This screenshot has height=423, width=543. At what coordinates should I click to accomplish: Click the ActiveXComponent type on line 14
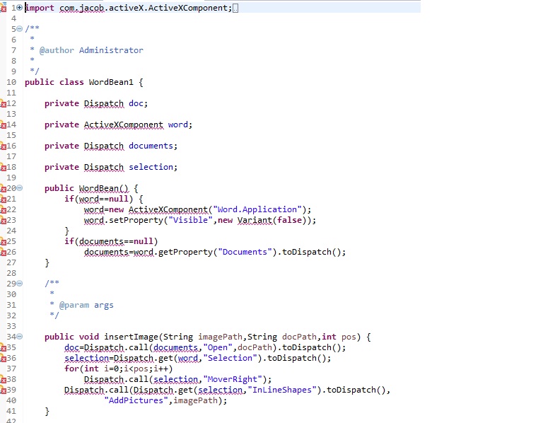tap(124, 124)
